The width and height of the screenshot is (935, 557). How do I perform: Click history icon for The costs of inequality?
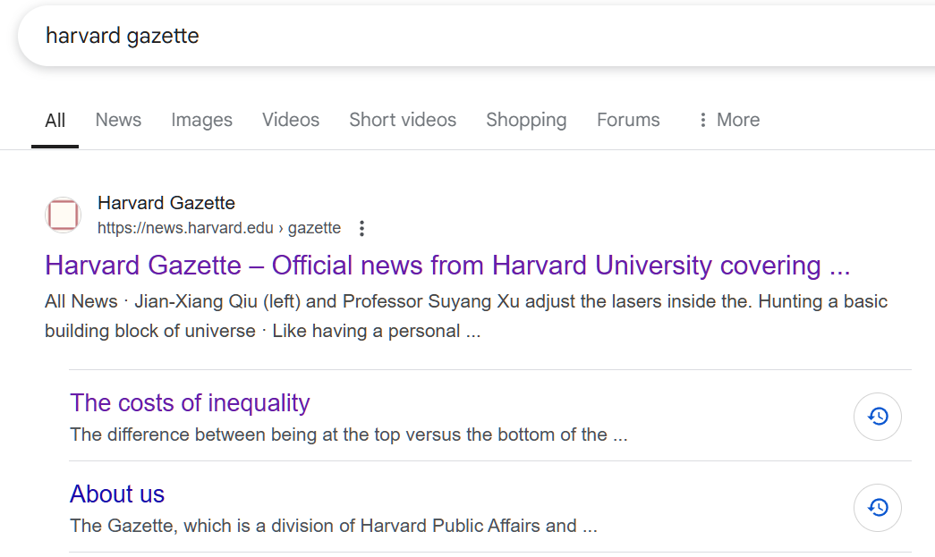pos(878,417)
